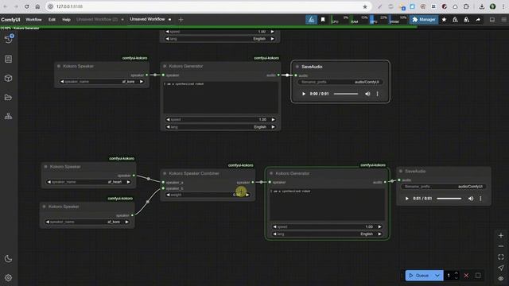509x286 pixels.
Task: Open the Workflow menu
Action: [x=33, y=19]
